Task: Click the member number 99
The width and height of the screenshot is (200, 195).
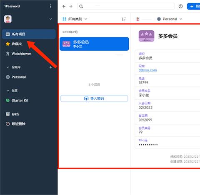Action: point(140,132)
